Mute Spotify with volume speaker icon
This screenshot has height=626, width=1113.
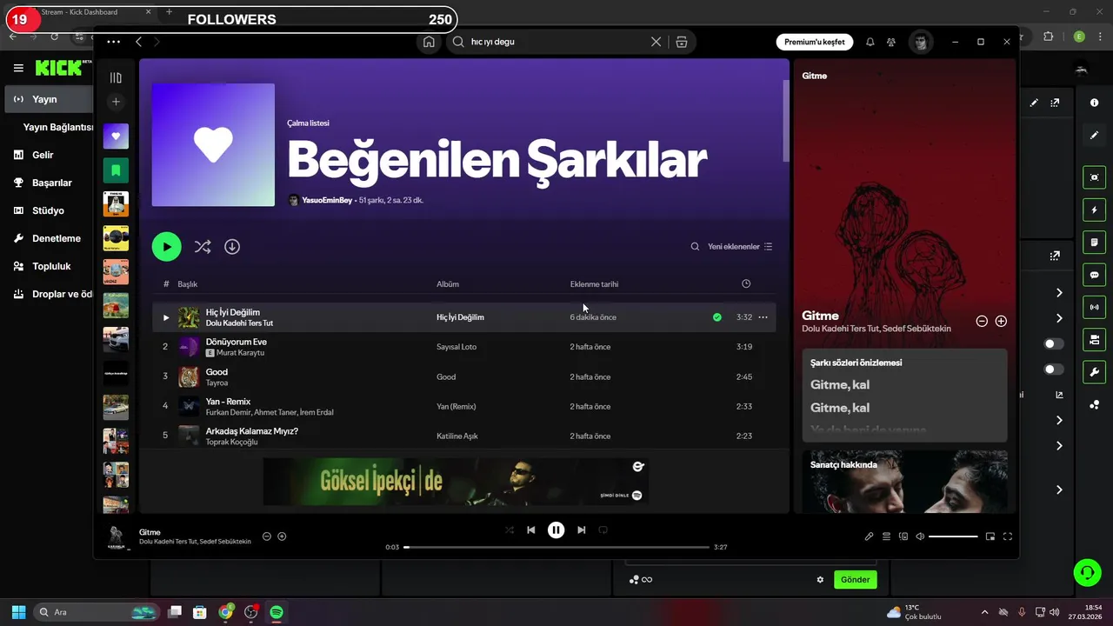(920, 536)
